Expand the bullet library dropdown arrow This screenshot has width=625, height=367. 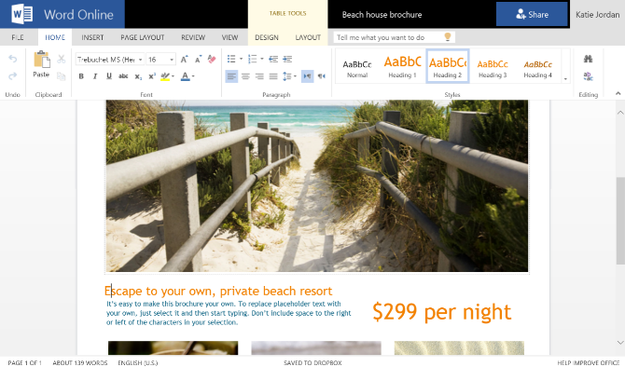242,59
